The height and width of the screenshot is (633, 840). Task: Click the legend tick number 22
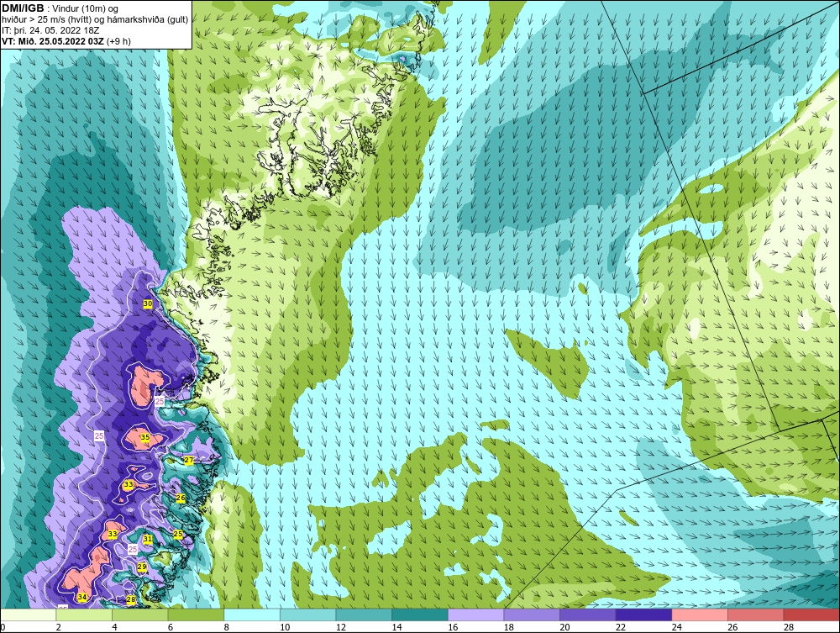(621, 627)
